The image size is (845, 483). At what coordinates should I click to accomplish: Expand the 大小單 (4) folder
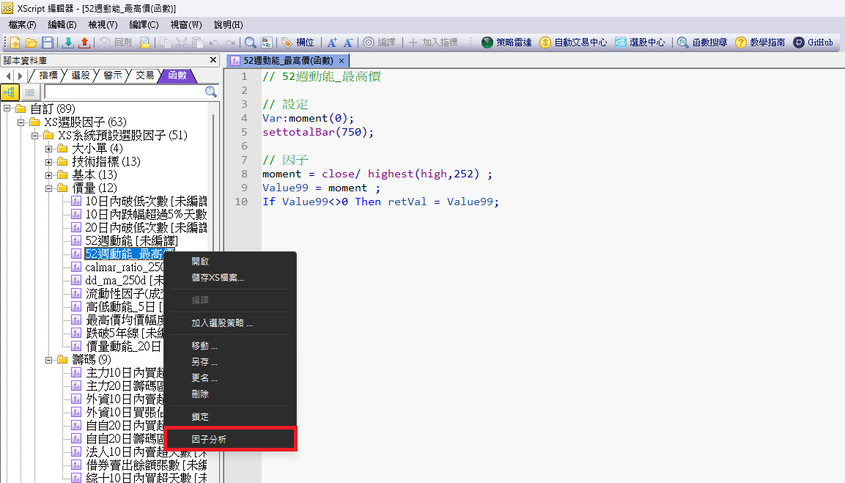point(49,148)
